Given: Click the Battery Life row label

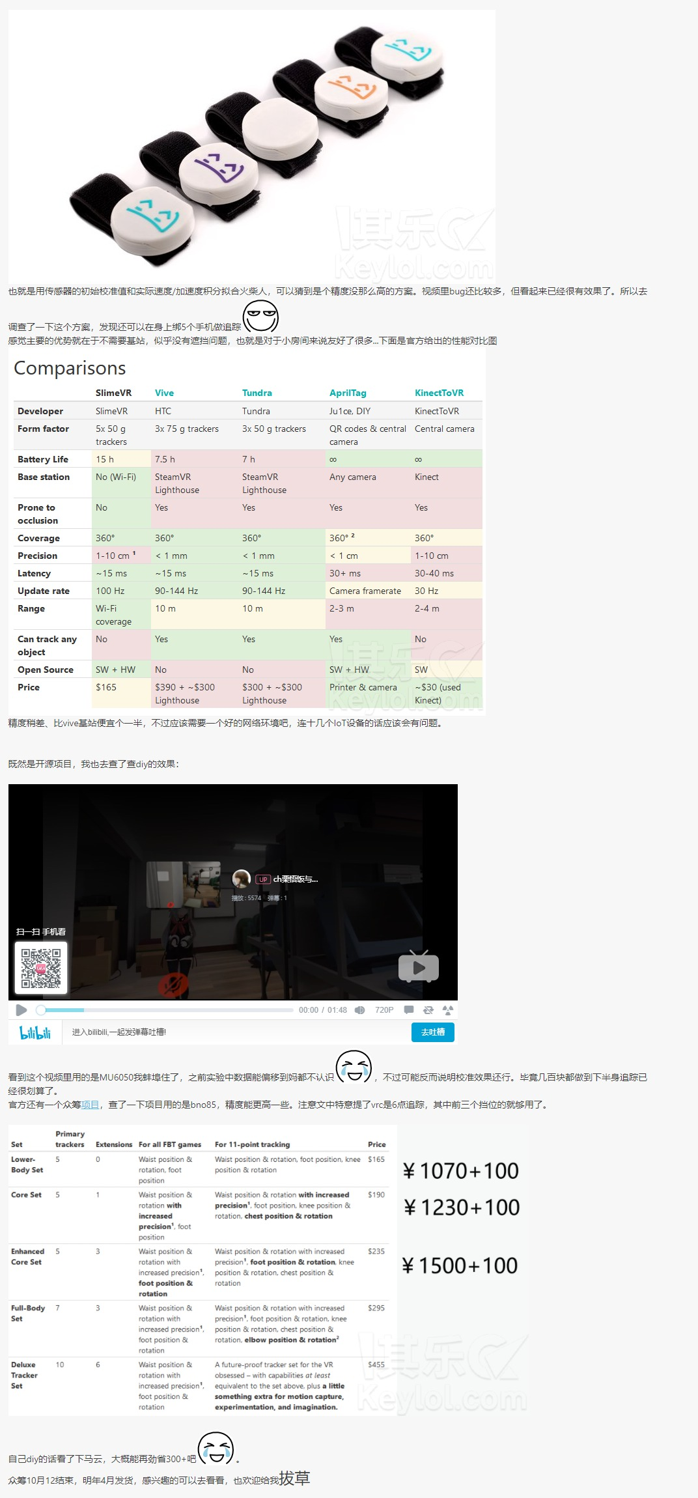Looking at the screenshot, I should [x=43, y=459].
